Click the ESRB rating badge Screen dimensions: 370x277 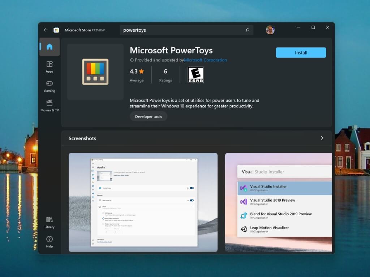coord(195,75)
